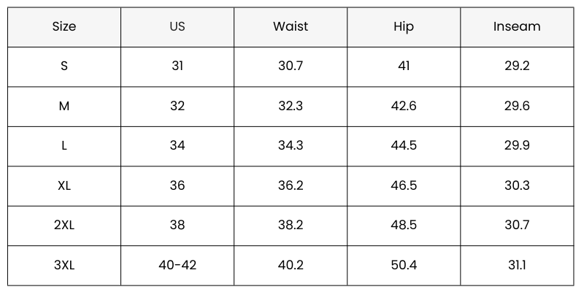Select the waist value 32.3
Viewport: 584px width, 292px height.
[x=291, y=106]
